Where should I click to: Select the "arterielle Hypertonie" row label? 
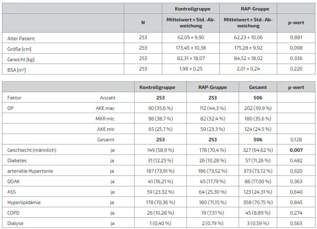30,171
